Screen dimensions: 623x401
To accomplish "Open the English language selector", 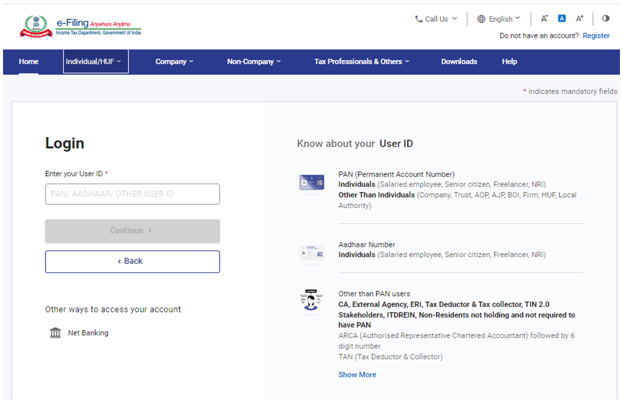I will [499, 19].
